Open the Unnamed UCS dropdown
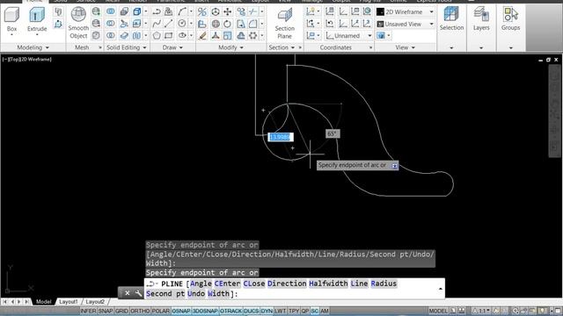Viewport: 563px width, 316px height. (x=348, y=35)
